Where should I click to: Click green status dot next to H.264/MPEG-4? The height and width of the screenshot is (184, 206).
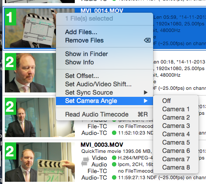(x=114, y=158)
